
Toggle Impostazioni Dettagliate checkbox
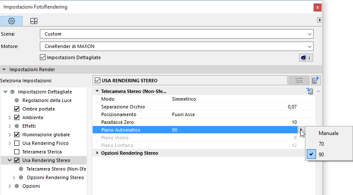point(42,57)
